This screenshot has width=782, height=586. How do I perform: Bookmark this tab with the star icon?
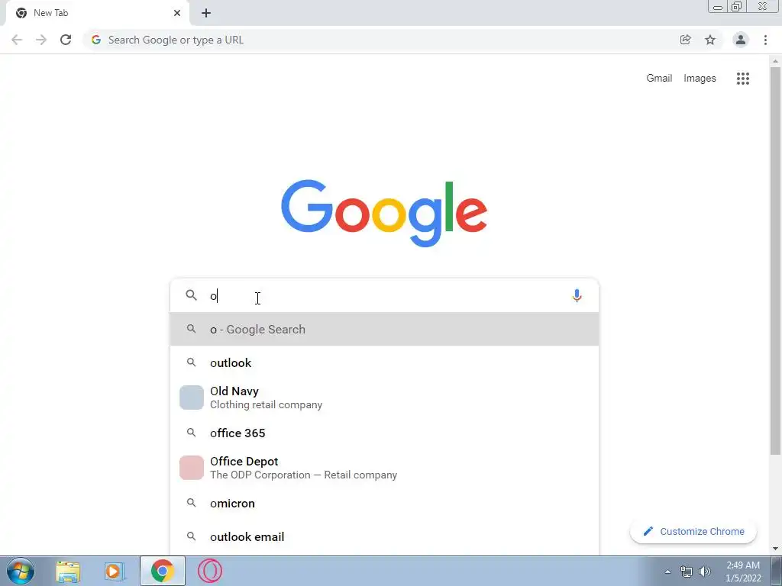(710, 40)
